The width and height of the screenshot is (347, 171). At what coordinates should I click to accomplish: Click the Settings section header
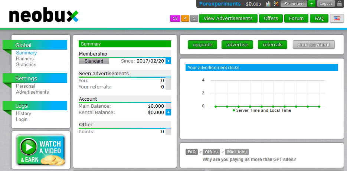(35, 78)
